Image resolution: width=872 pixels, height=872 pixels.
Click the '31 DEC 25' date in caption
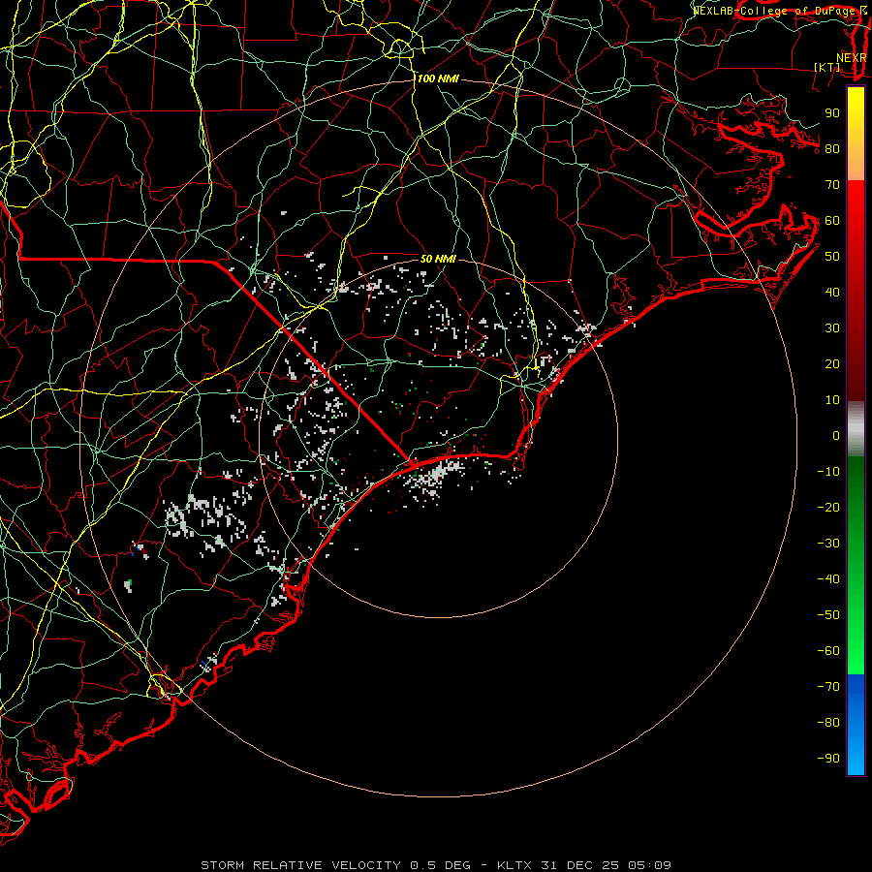580,865
